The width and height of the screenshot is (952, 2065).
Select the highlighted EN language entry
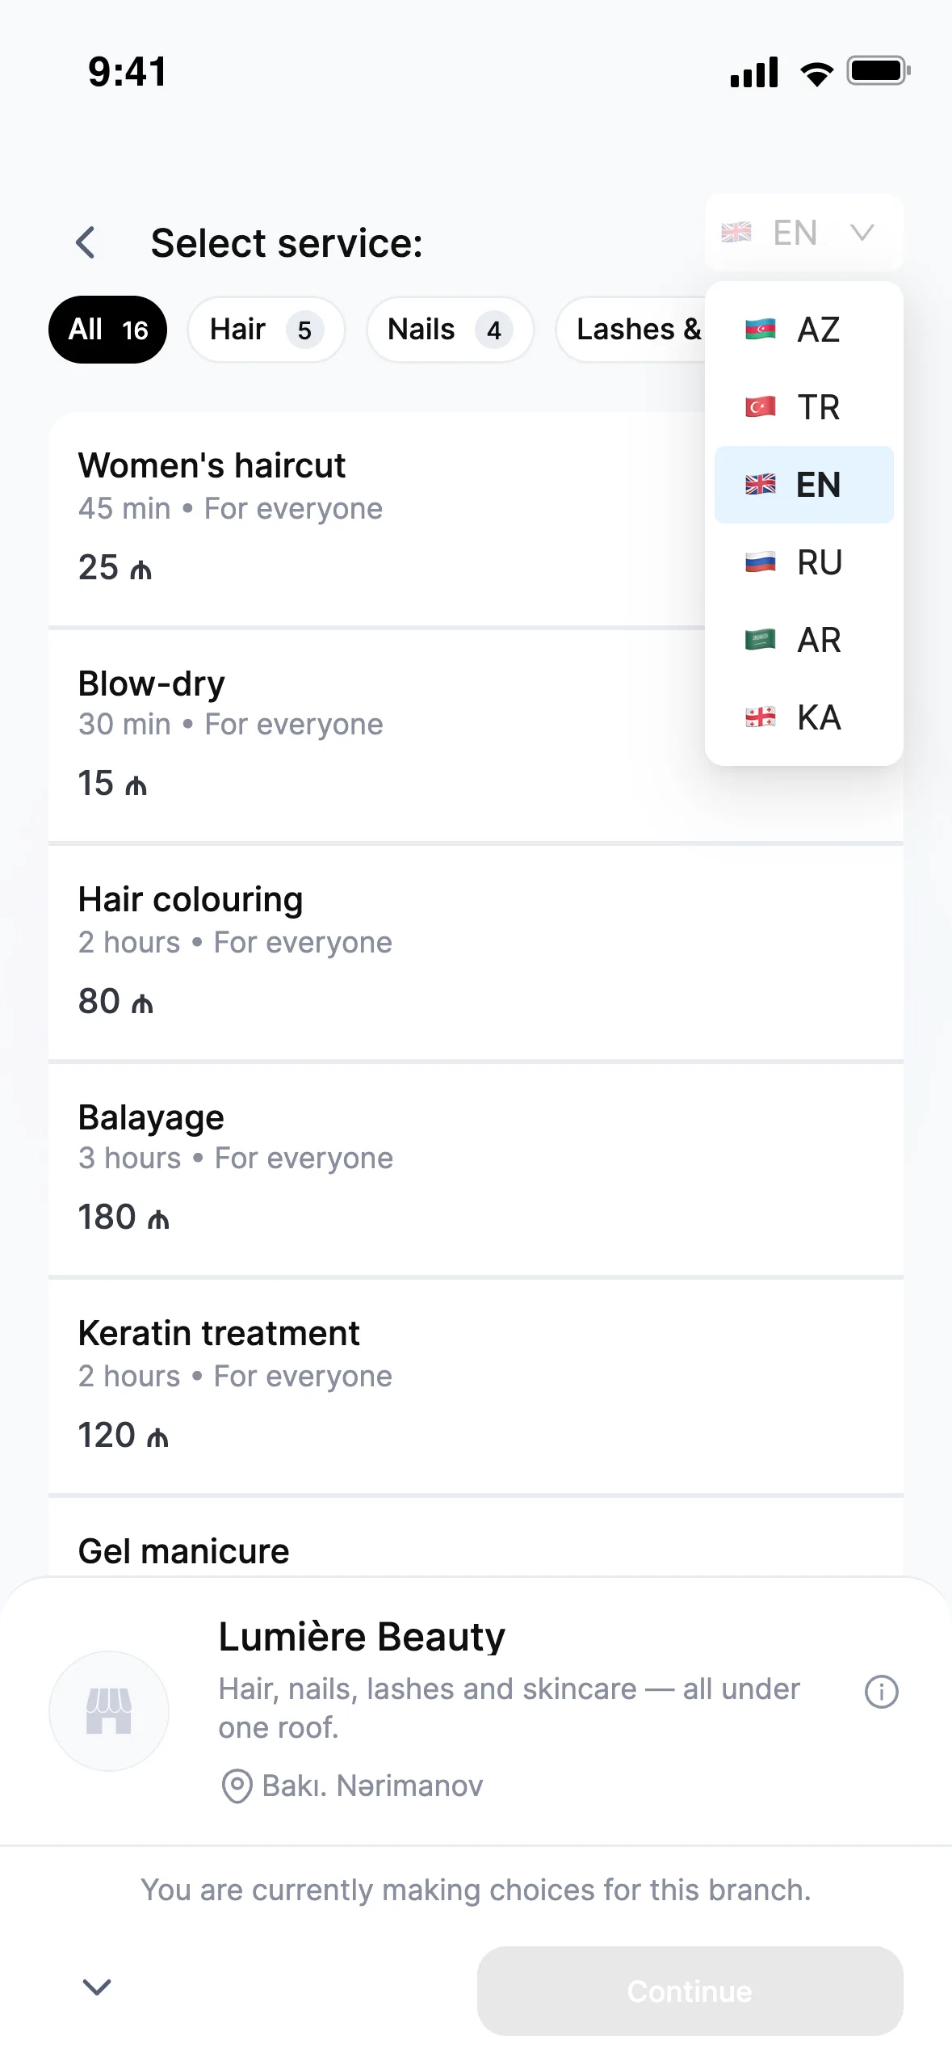pos(803,485)
